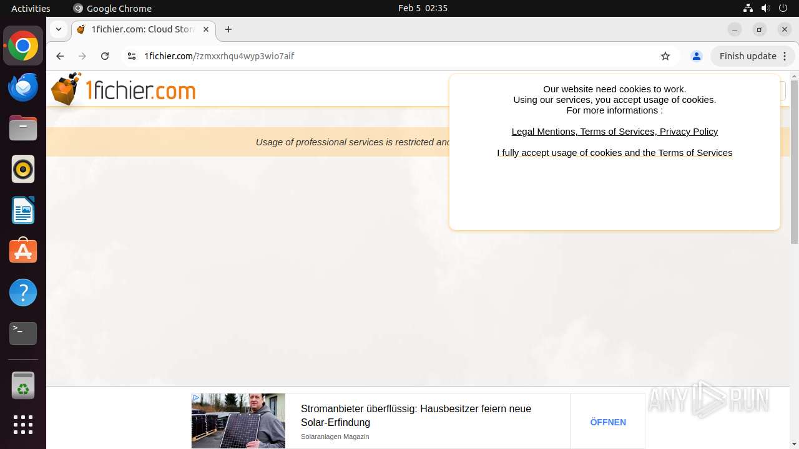The image size is (799, 449).
Task: Reload the 1fichier page
Action: click(105, 56)
